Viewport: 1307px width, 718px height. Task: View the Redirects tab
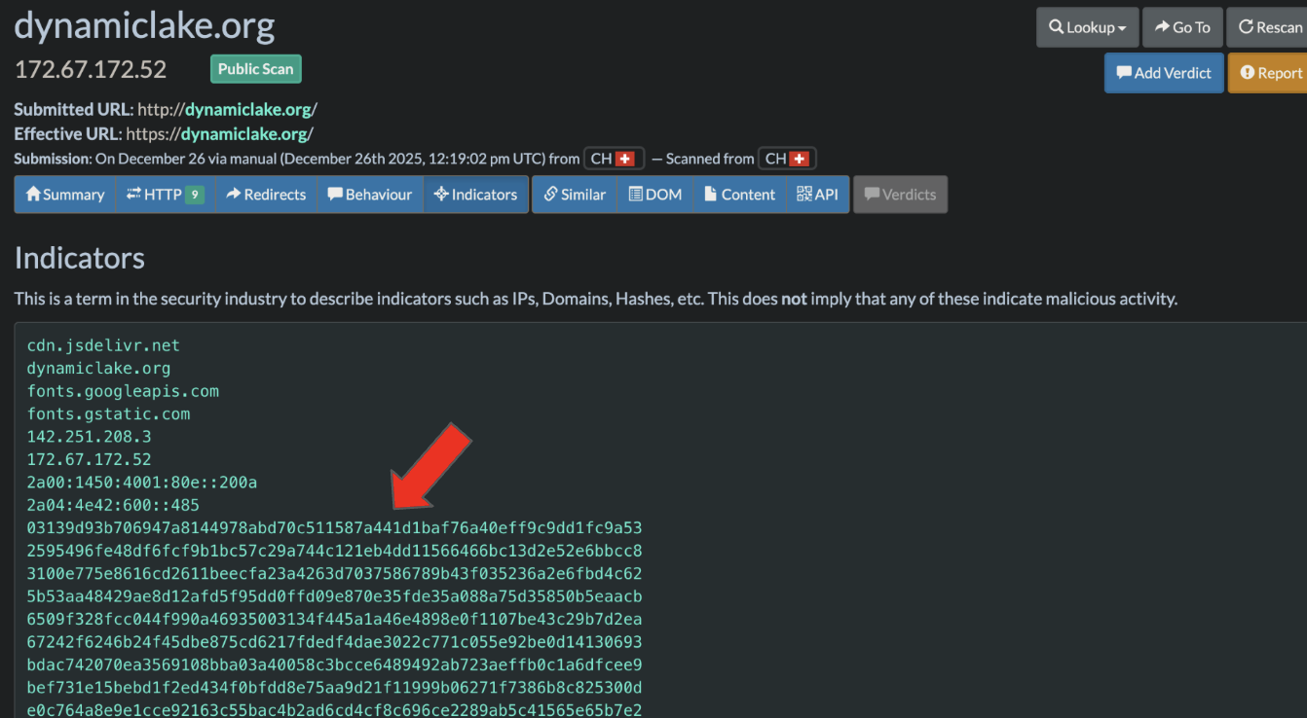pos(266,195)
